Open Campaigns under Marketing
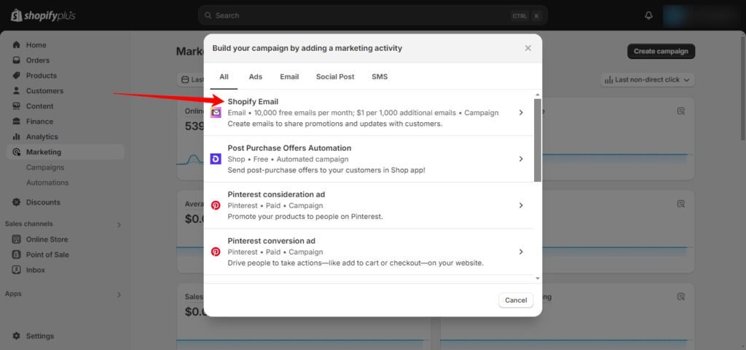 (x=45, y=167)
